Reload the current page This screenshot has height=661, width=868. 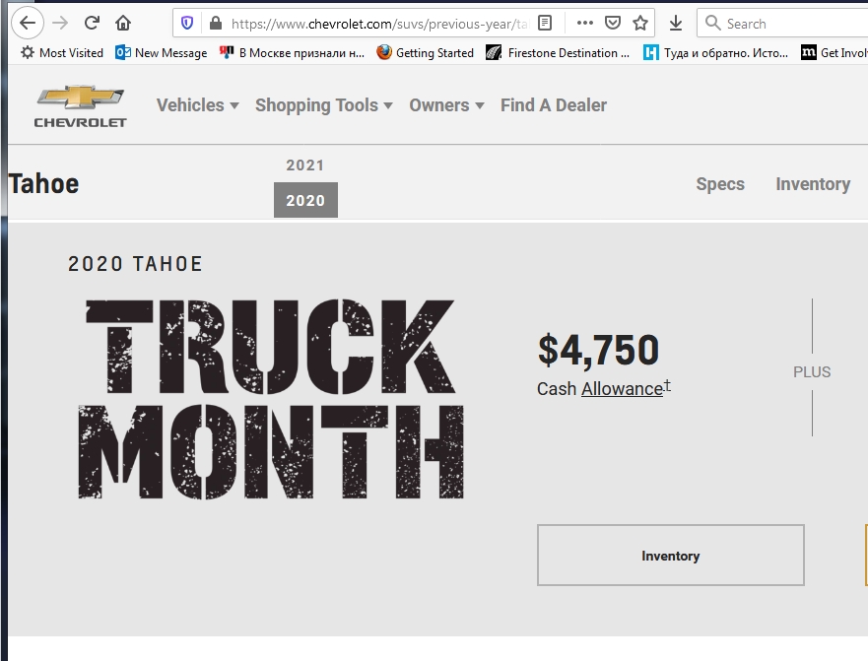[x=92, y=23]
